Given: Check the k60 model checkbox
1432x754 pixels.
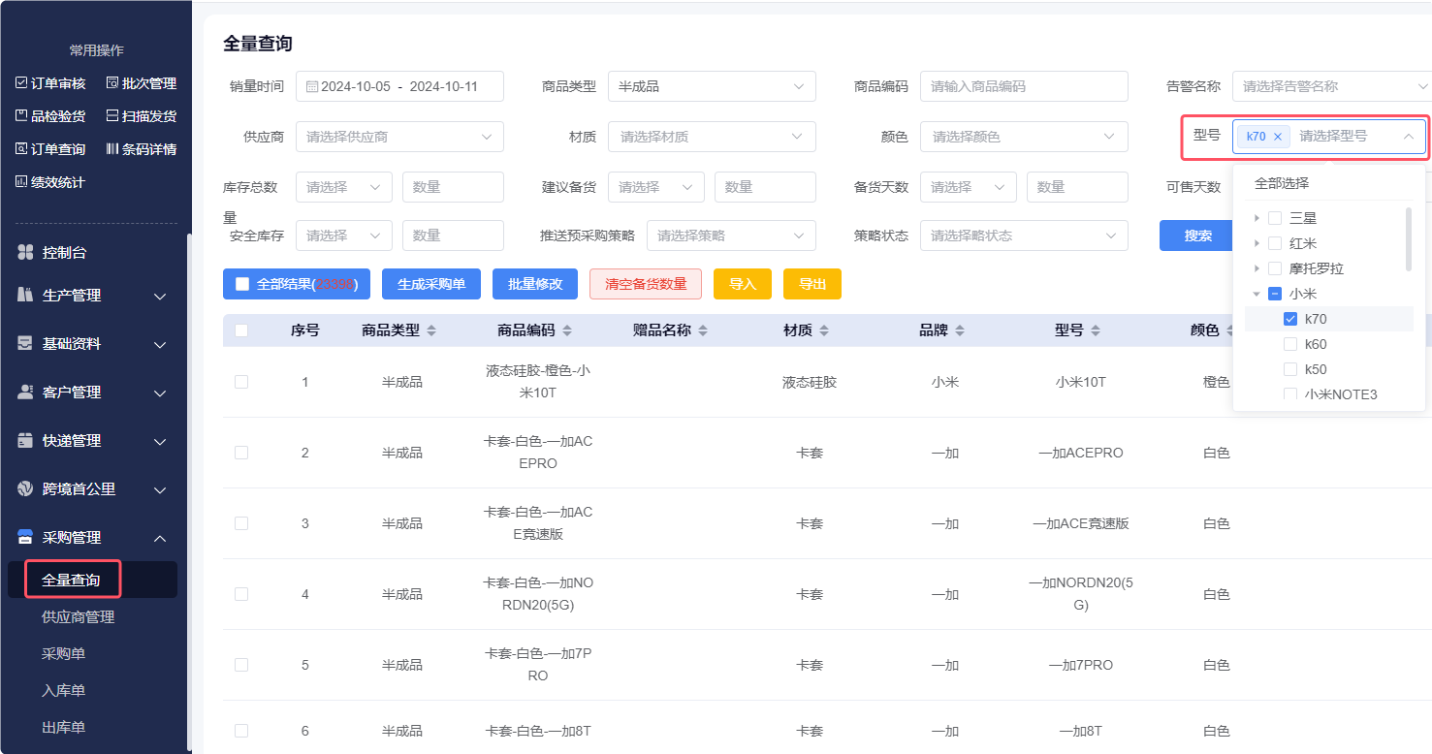Looking at the screenshot, I should pyautogui.click(x=1289, y=344).
